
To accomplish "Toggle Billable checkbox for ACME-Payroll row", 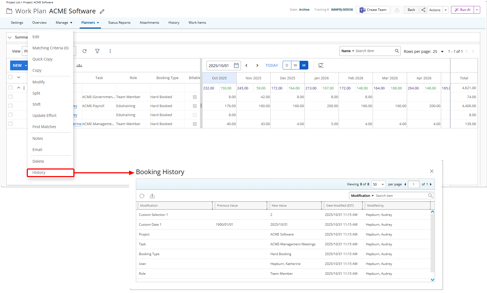I will click(x=195, y=106).
